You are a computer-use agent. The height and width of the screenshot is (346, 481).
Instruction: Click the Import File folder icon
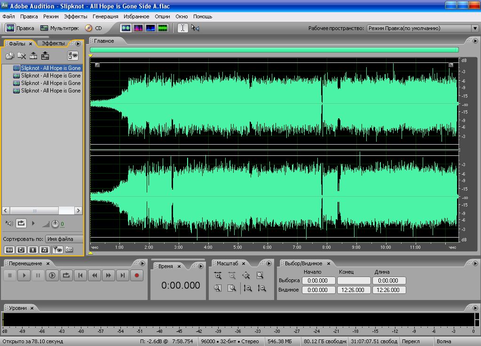(9, 56)
